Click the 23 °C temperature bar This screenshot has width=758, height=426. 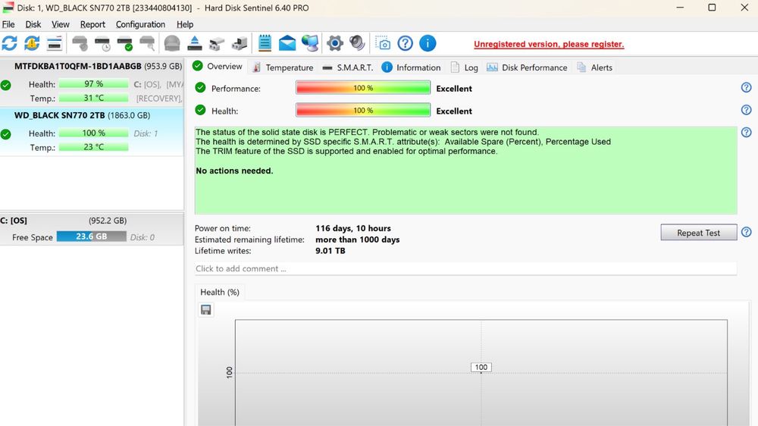(94, 147)
